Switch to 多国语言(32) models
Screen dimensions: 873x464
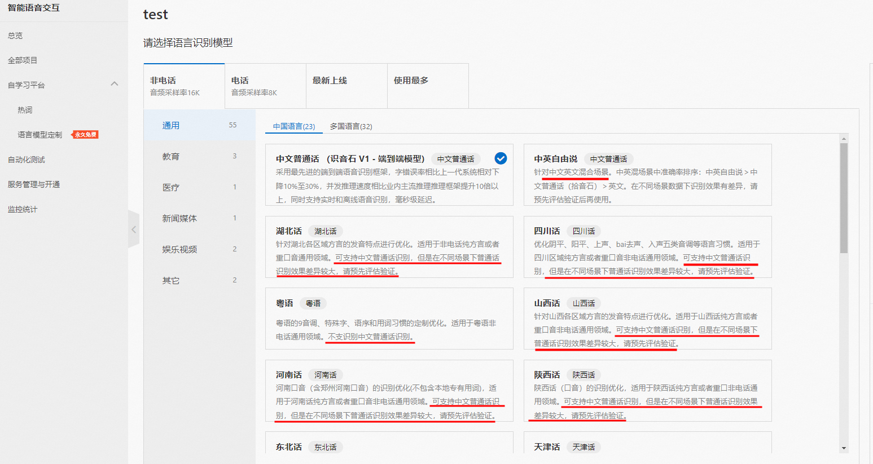pyautogui.click(x=351, y=126)
